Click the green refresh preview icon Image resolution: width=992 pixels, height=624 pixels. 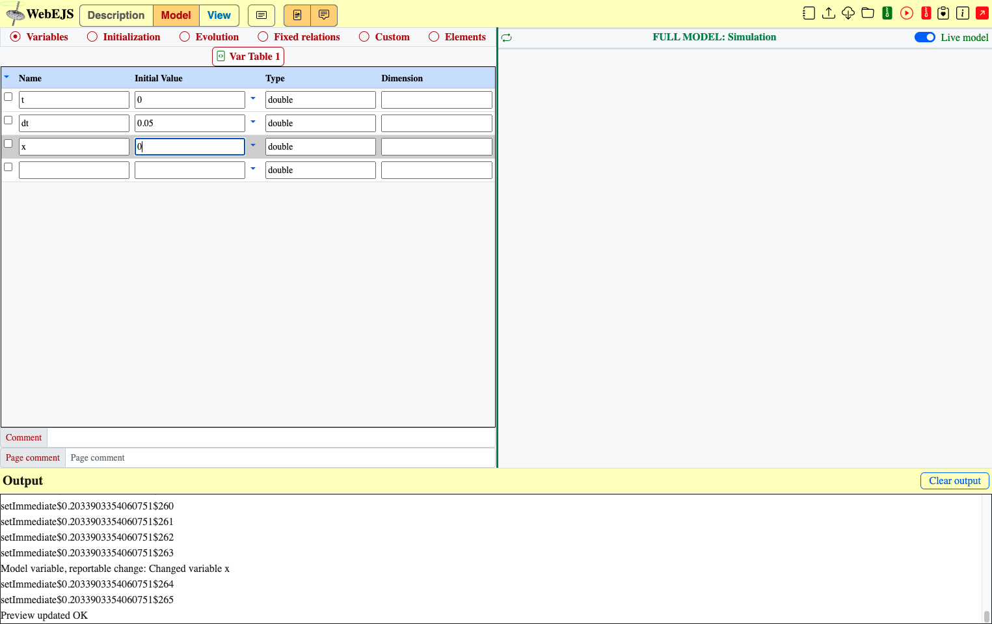tap(507, 38)
